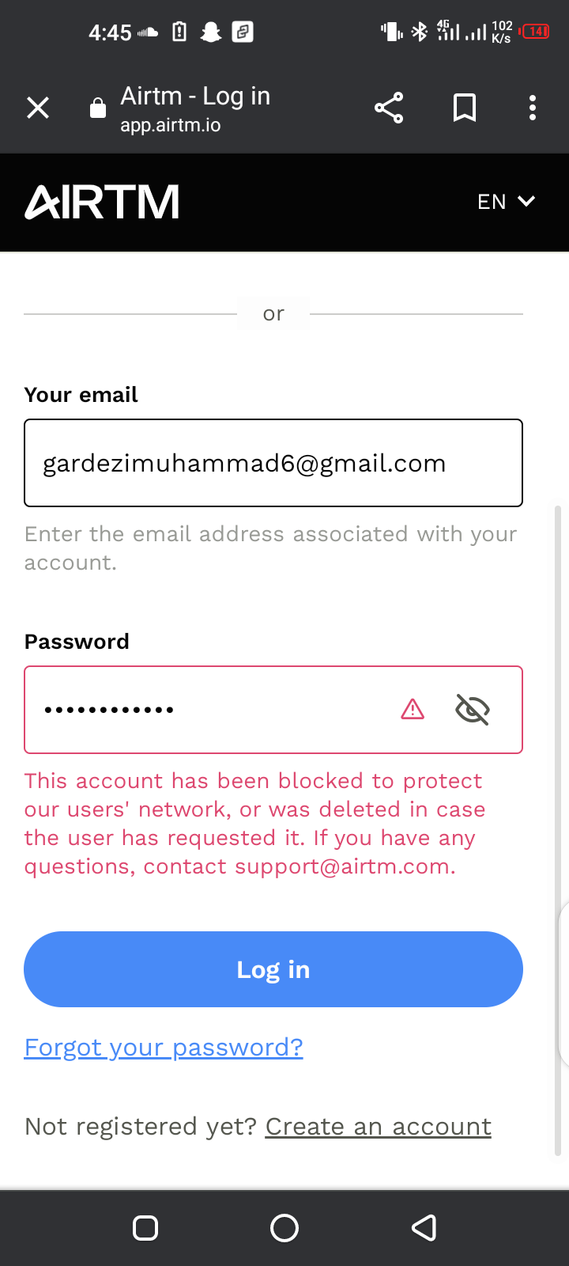Tap the share icon in browser bar

point(389,108)
